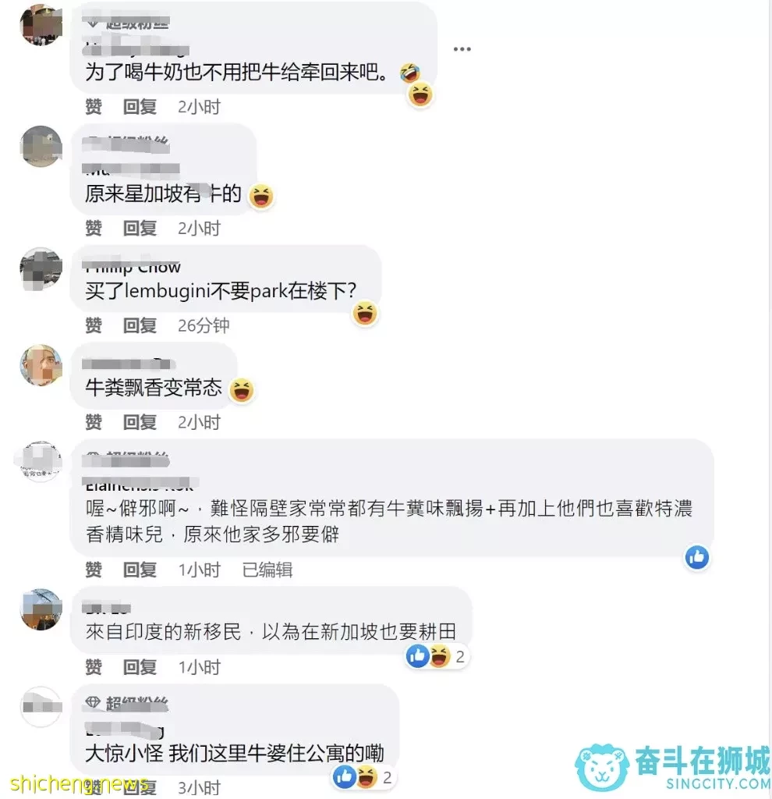This screenshot has height=799, width=772.
Task: Open the three-dot options menu on first comment
Action: pyautogui.click(x=462, y=49)
